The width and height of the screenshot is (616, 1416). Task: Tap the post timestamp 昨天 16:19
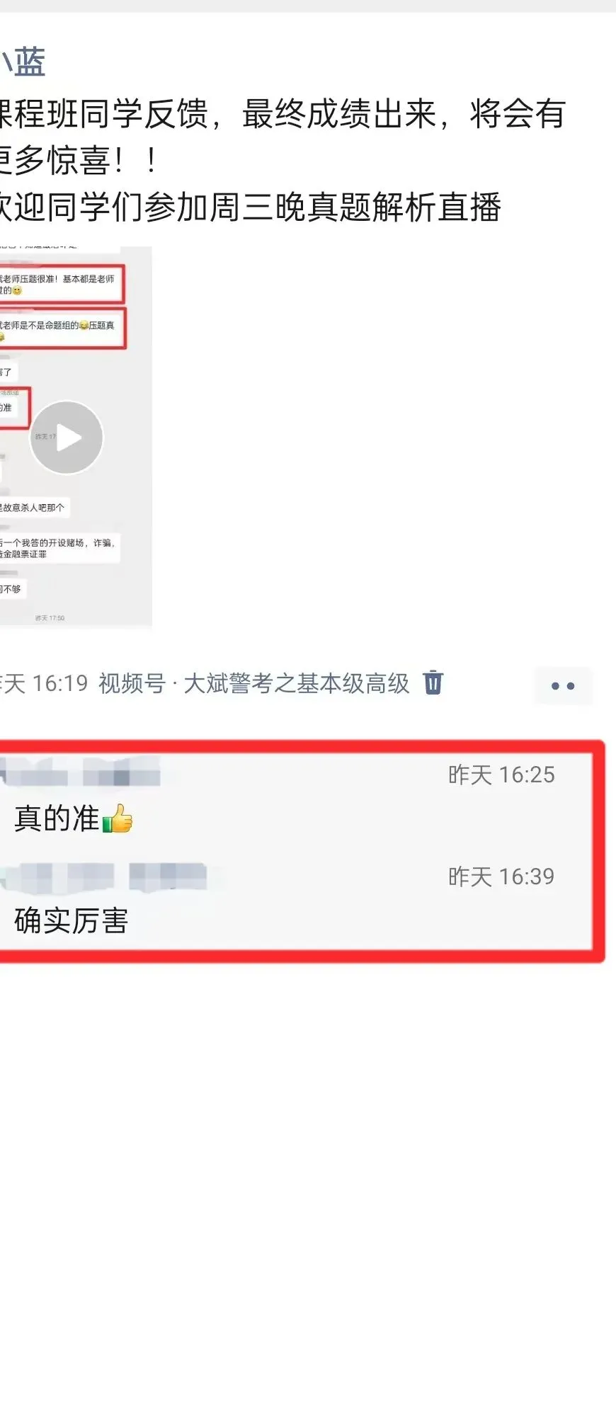coord(44,683)
